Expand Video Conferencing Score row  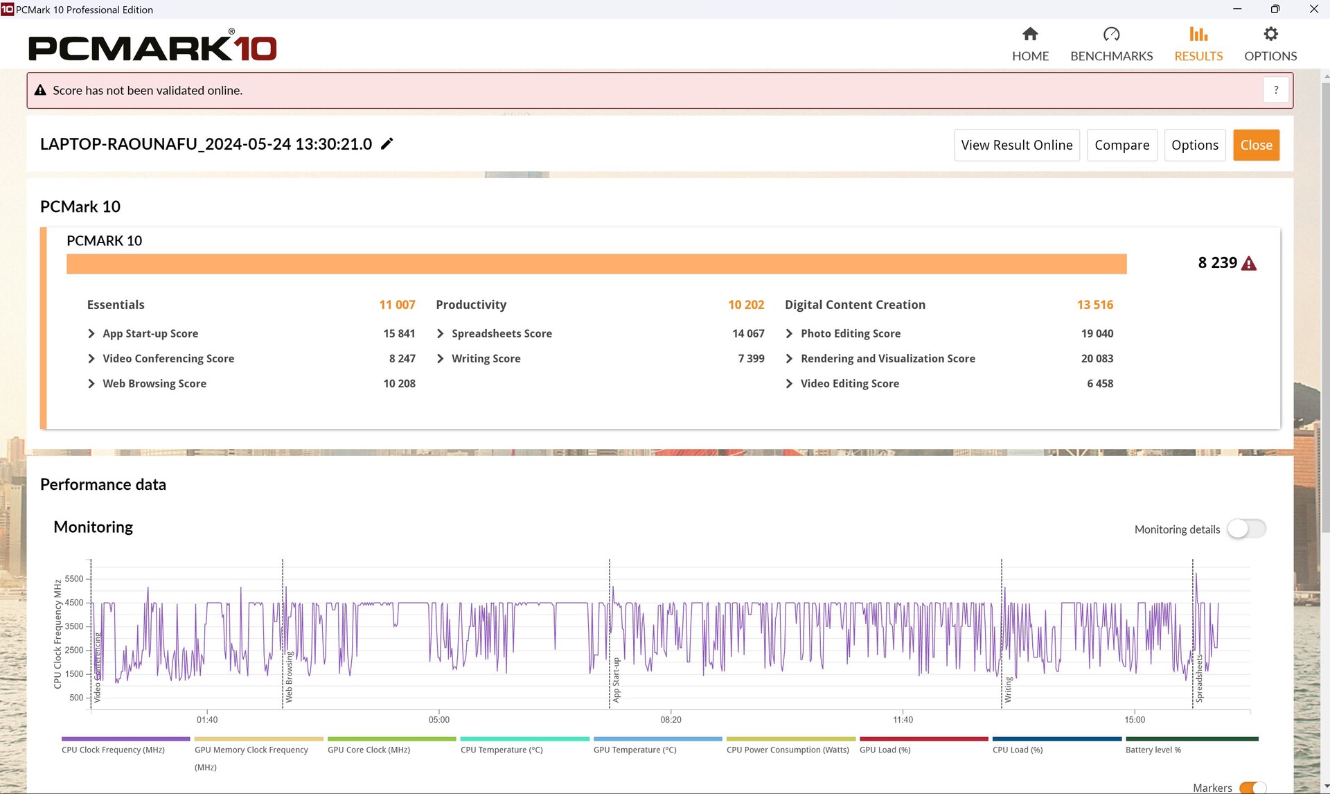click(x=91, y=358)
